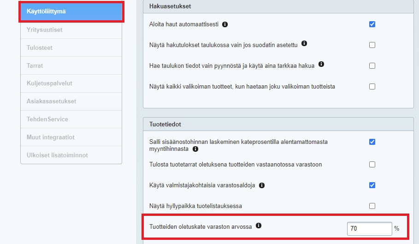Show info for Aloita haut automaattisesti

225,24
